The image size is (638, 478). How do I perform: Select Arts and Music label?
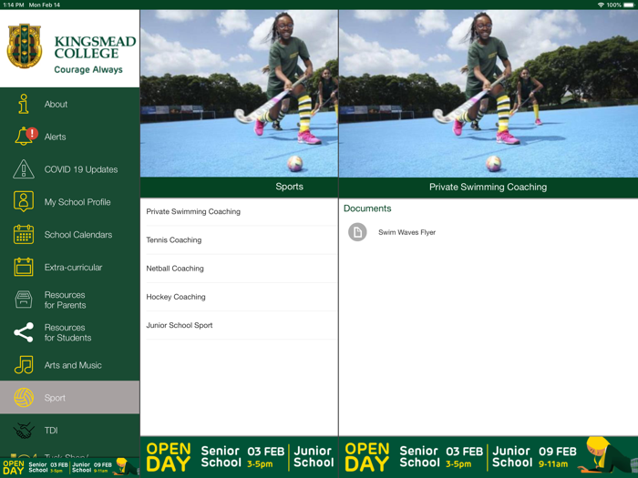tap(73, 365)
